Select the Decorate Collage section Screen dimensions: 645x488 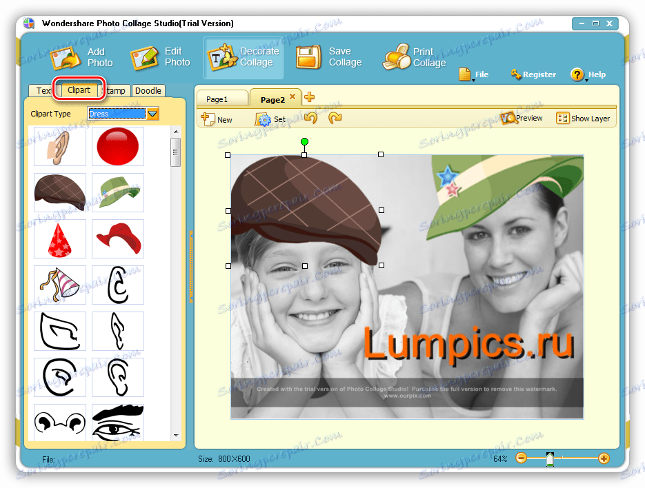244,58
